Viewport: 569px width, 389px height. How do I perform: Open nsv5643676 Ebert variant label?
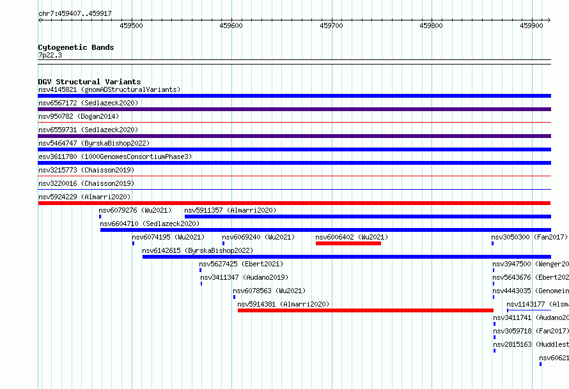[531, 277]
